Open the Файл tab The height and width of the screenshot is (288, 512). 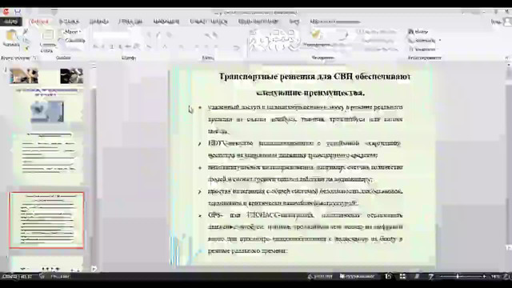point(10,22)
